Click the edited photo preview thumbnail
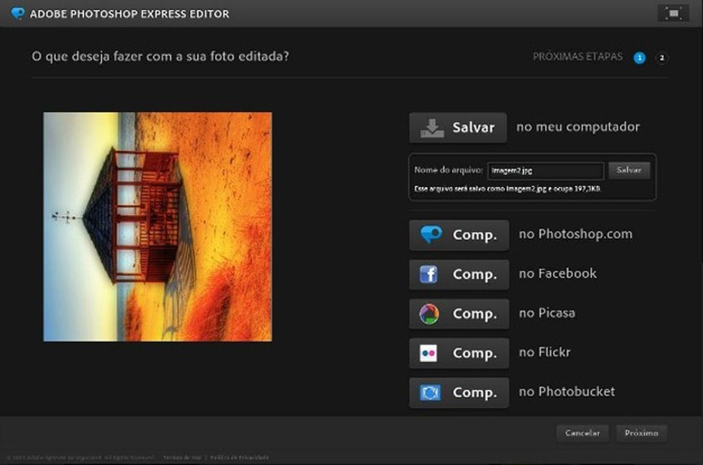The width and height of the screenshot is (703, 465). [x=157, y=227]
